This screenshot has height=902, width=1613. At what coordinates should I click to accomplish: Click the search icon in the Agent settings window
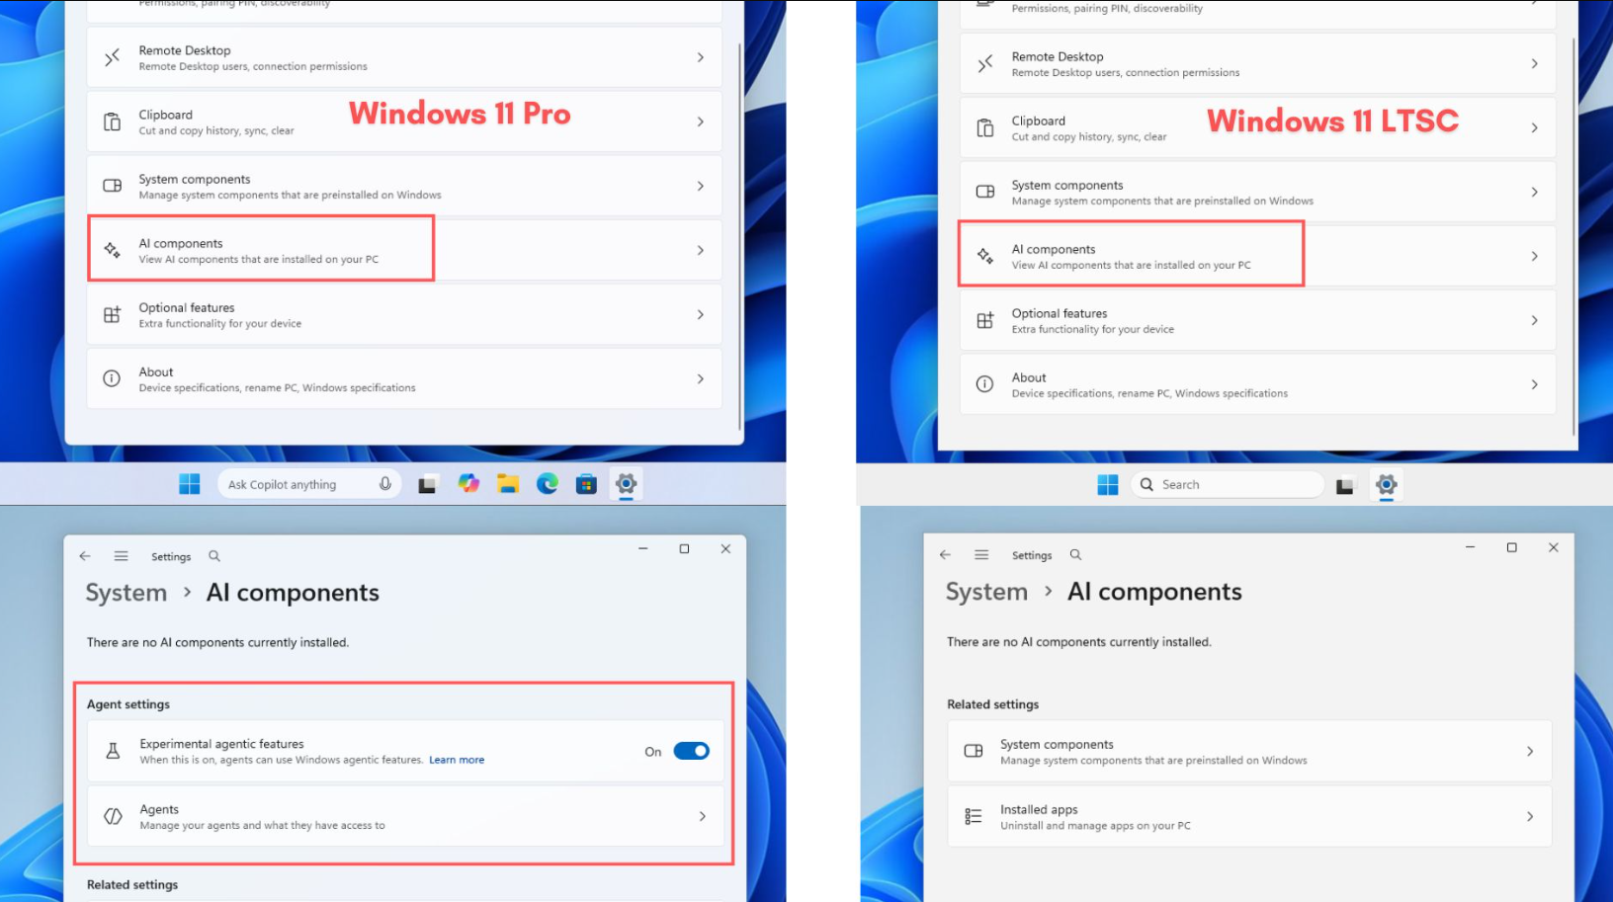pyautogui.click(x=214, y=556)
